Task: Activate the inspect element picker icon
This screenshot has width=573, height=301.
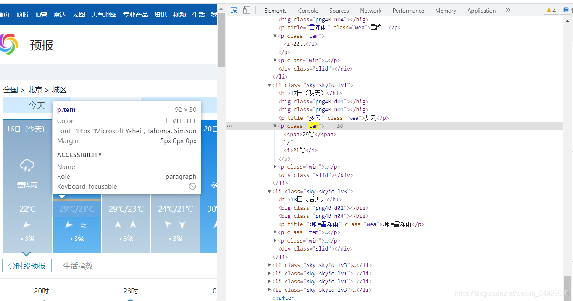Action: [x=234, y=10]
